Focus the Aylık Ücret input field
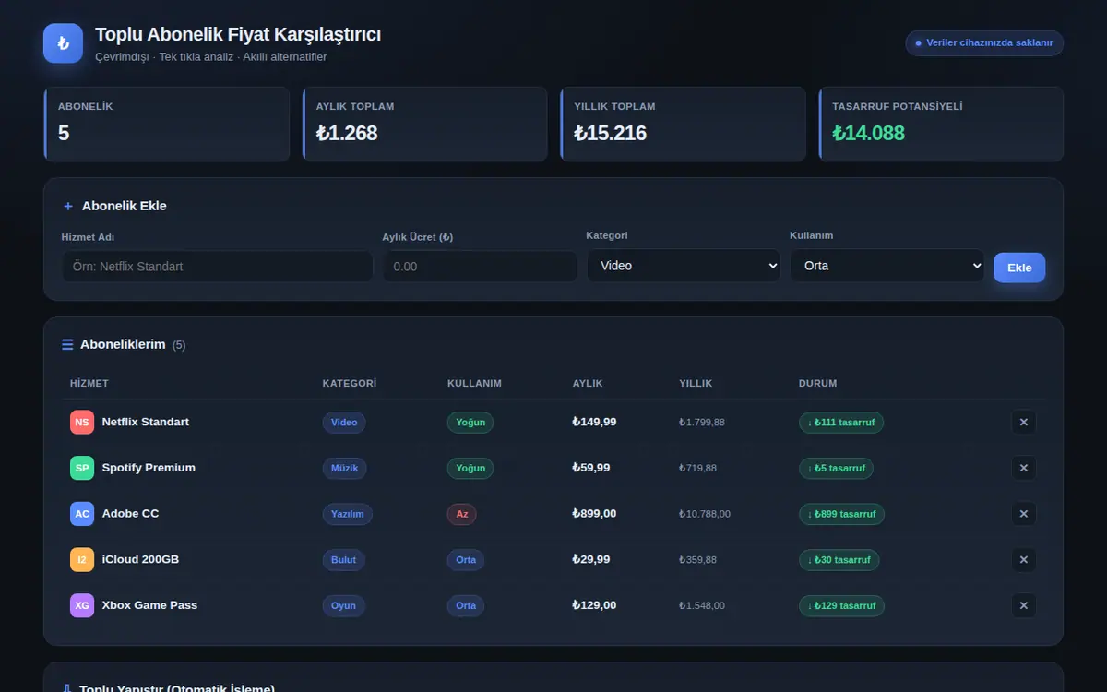The height and width of the screenshot is (692, 1107). pos(480,267)
